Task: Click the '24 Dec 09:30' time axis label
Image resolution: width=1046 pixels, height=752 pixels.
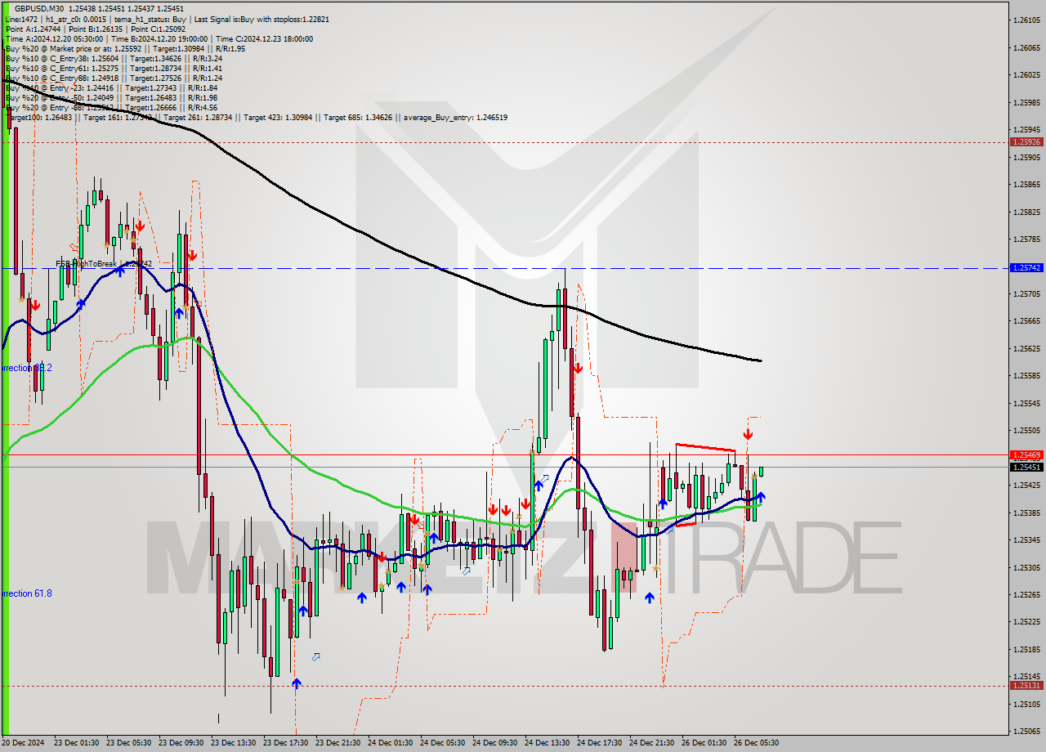Action: (x=494, y=743)
